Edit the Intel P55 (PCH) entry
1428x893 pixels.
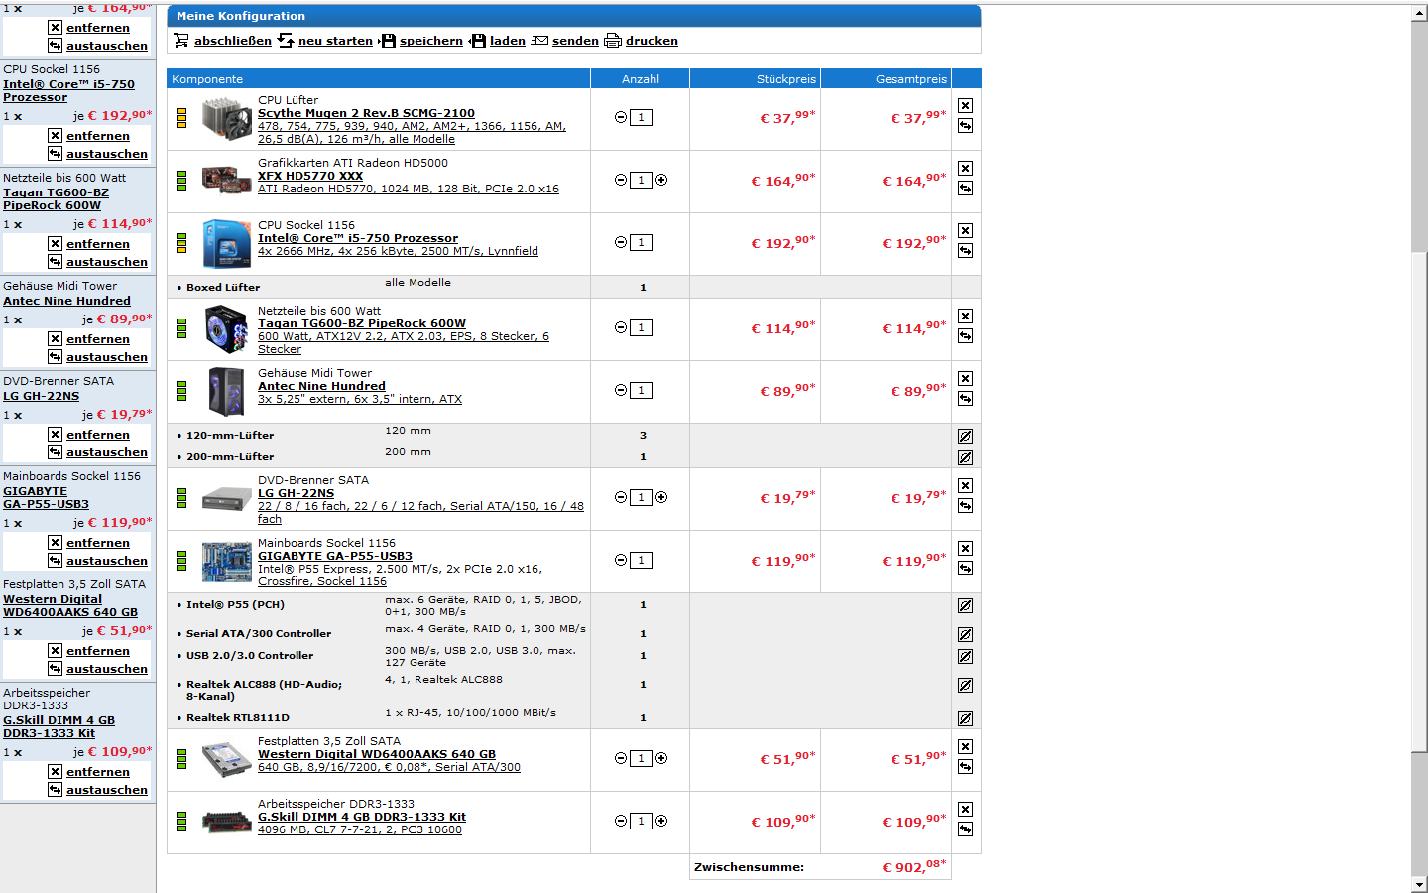[x=965, y=606]
